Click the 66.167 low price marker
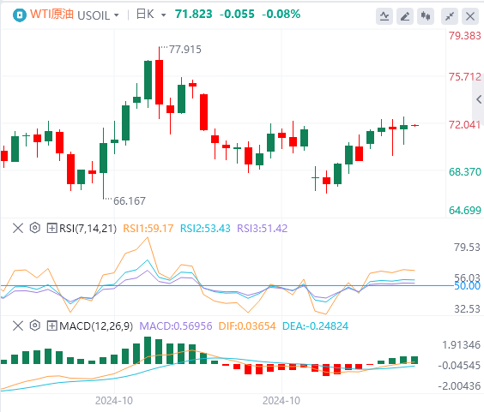The image size is (484, 412). click(130, 201)
